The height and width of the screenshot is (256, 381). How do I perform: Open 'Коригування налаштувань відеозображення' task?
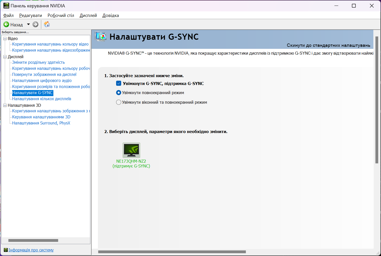coord(51,50)
